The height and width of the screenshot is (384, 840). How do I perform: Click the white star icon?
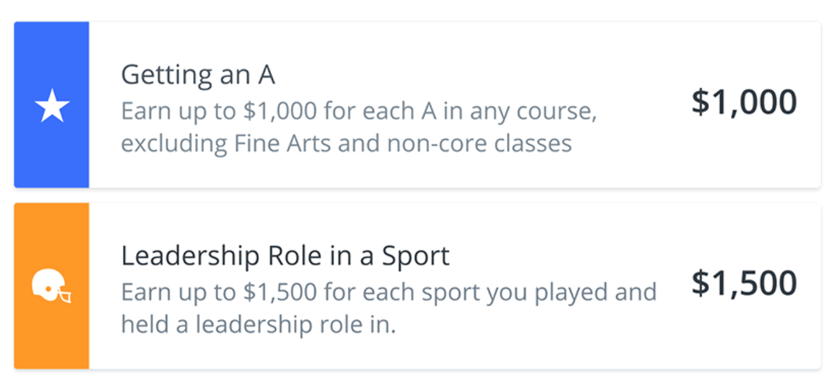(x=51, y=105)
